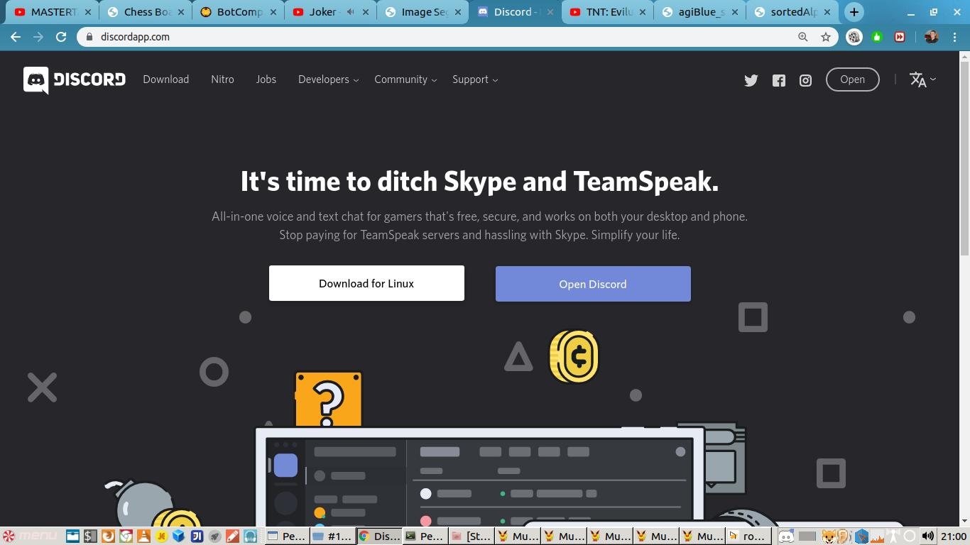Viewport: 970px width, 545px height.
Task: Open Chrome's three-dot menu
Action: pos(954,37)
